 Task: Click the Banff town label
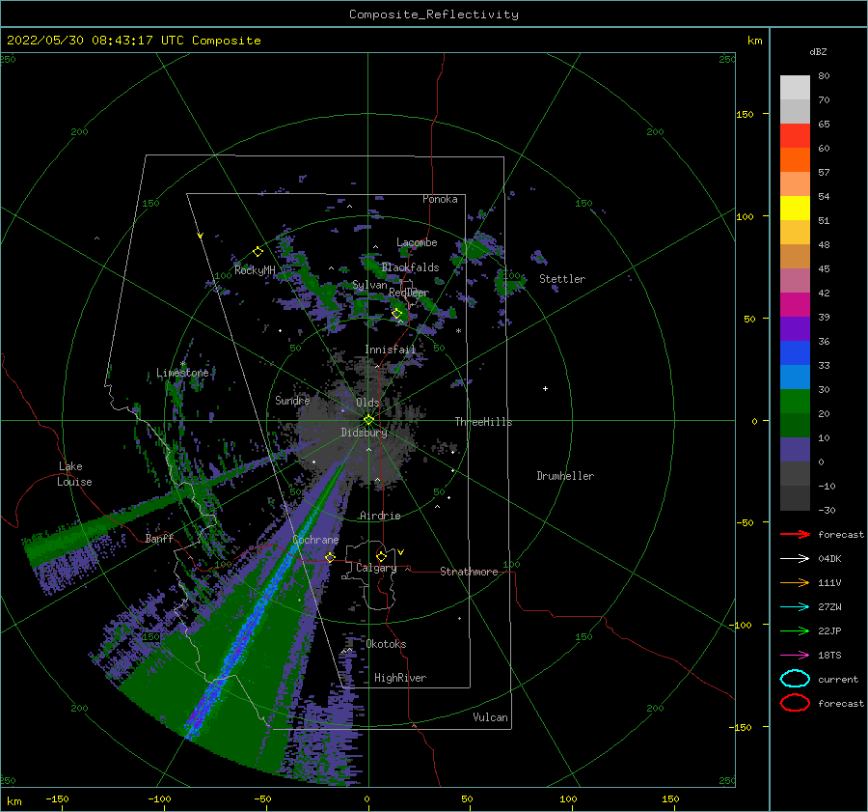[x=159, y=539]
